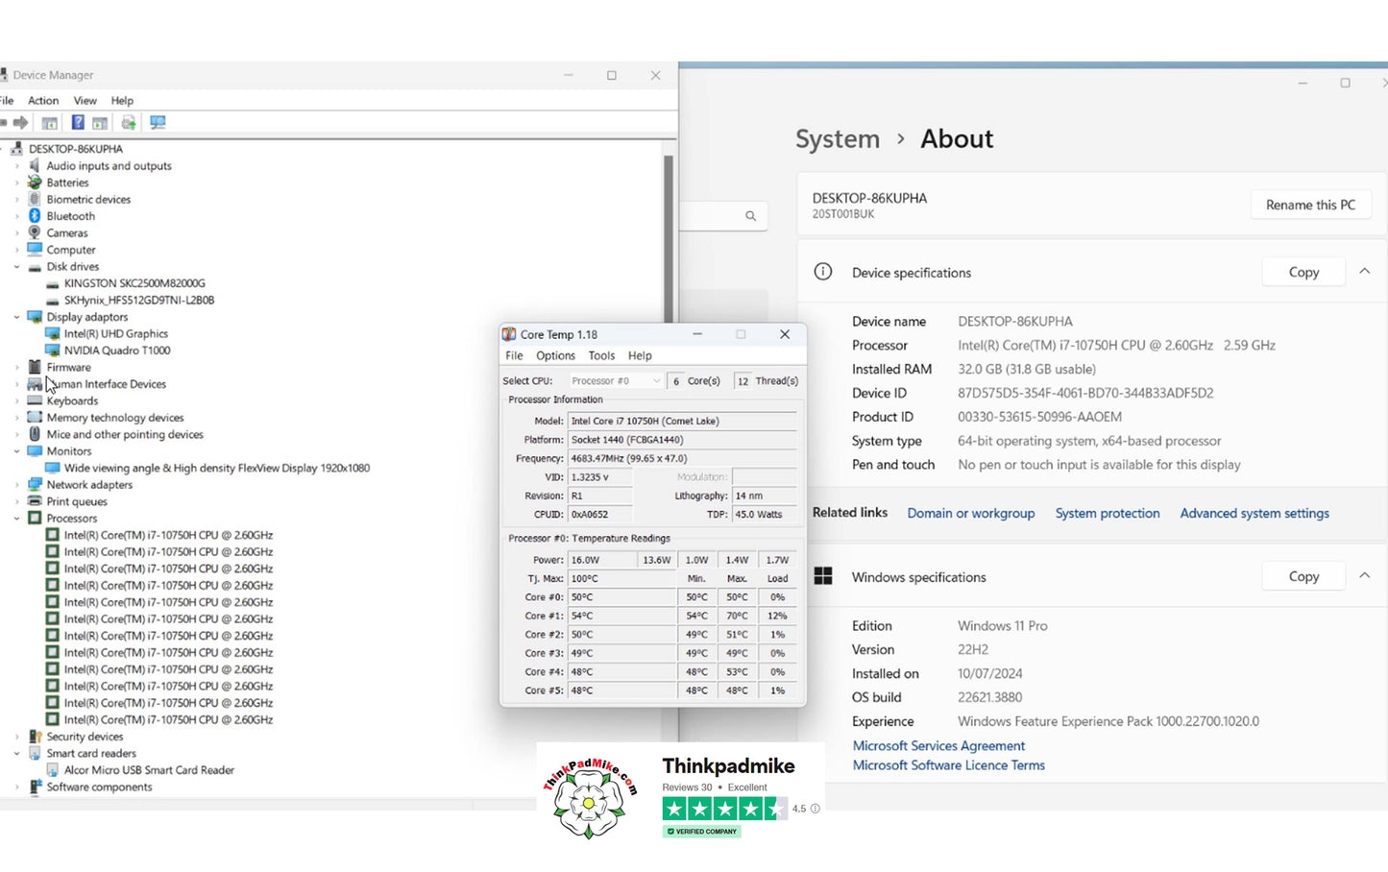Open Options menu in Core Temp
Screen dimensions: 1388x872
556,355
